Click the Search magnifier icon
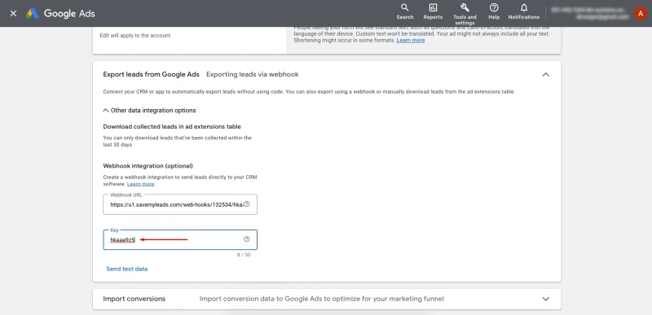The width and height of the screenshot is (652, 315). point(404,7)
